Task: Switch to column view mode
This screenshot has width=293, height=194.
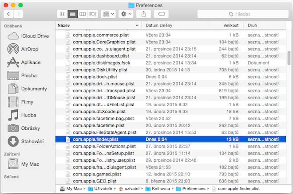Action: [82, 14]
